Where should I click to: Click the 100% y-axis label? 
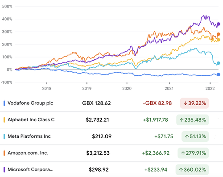(7, 57)
